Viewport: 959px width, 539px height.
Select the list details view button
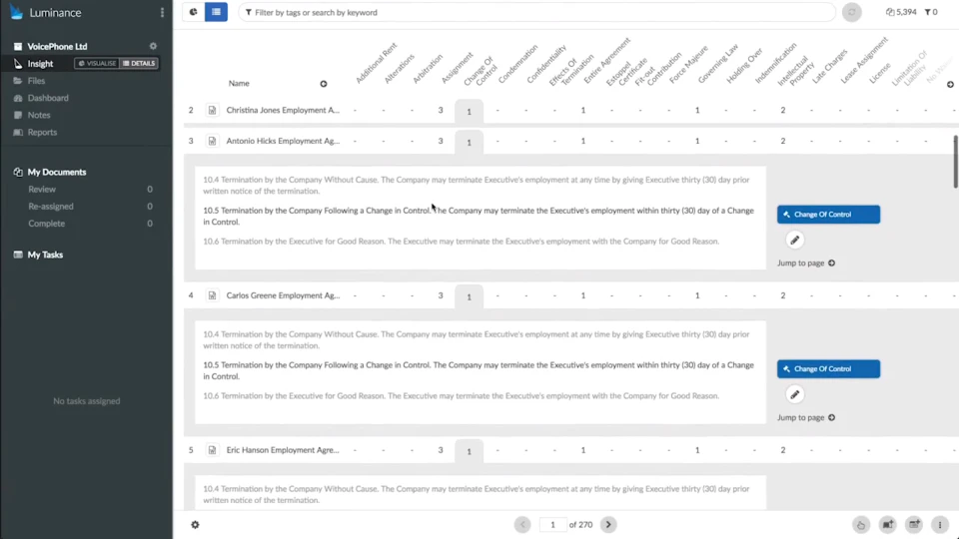coord(217,12)
